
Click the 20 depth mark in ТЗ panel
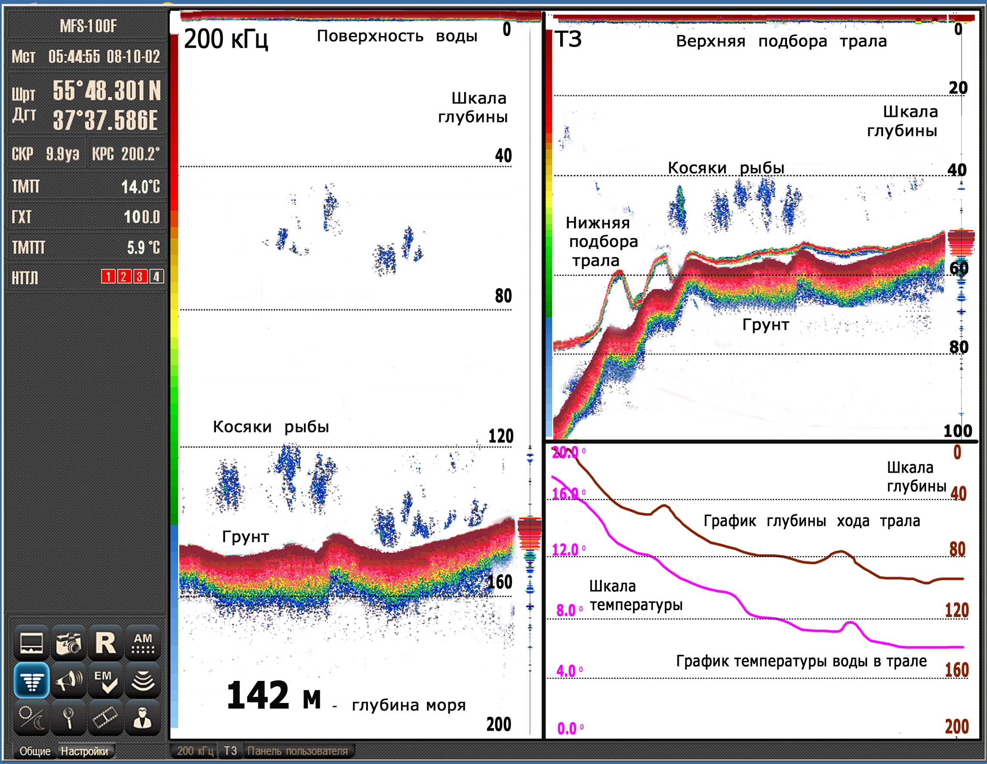[958, 87]
